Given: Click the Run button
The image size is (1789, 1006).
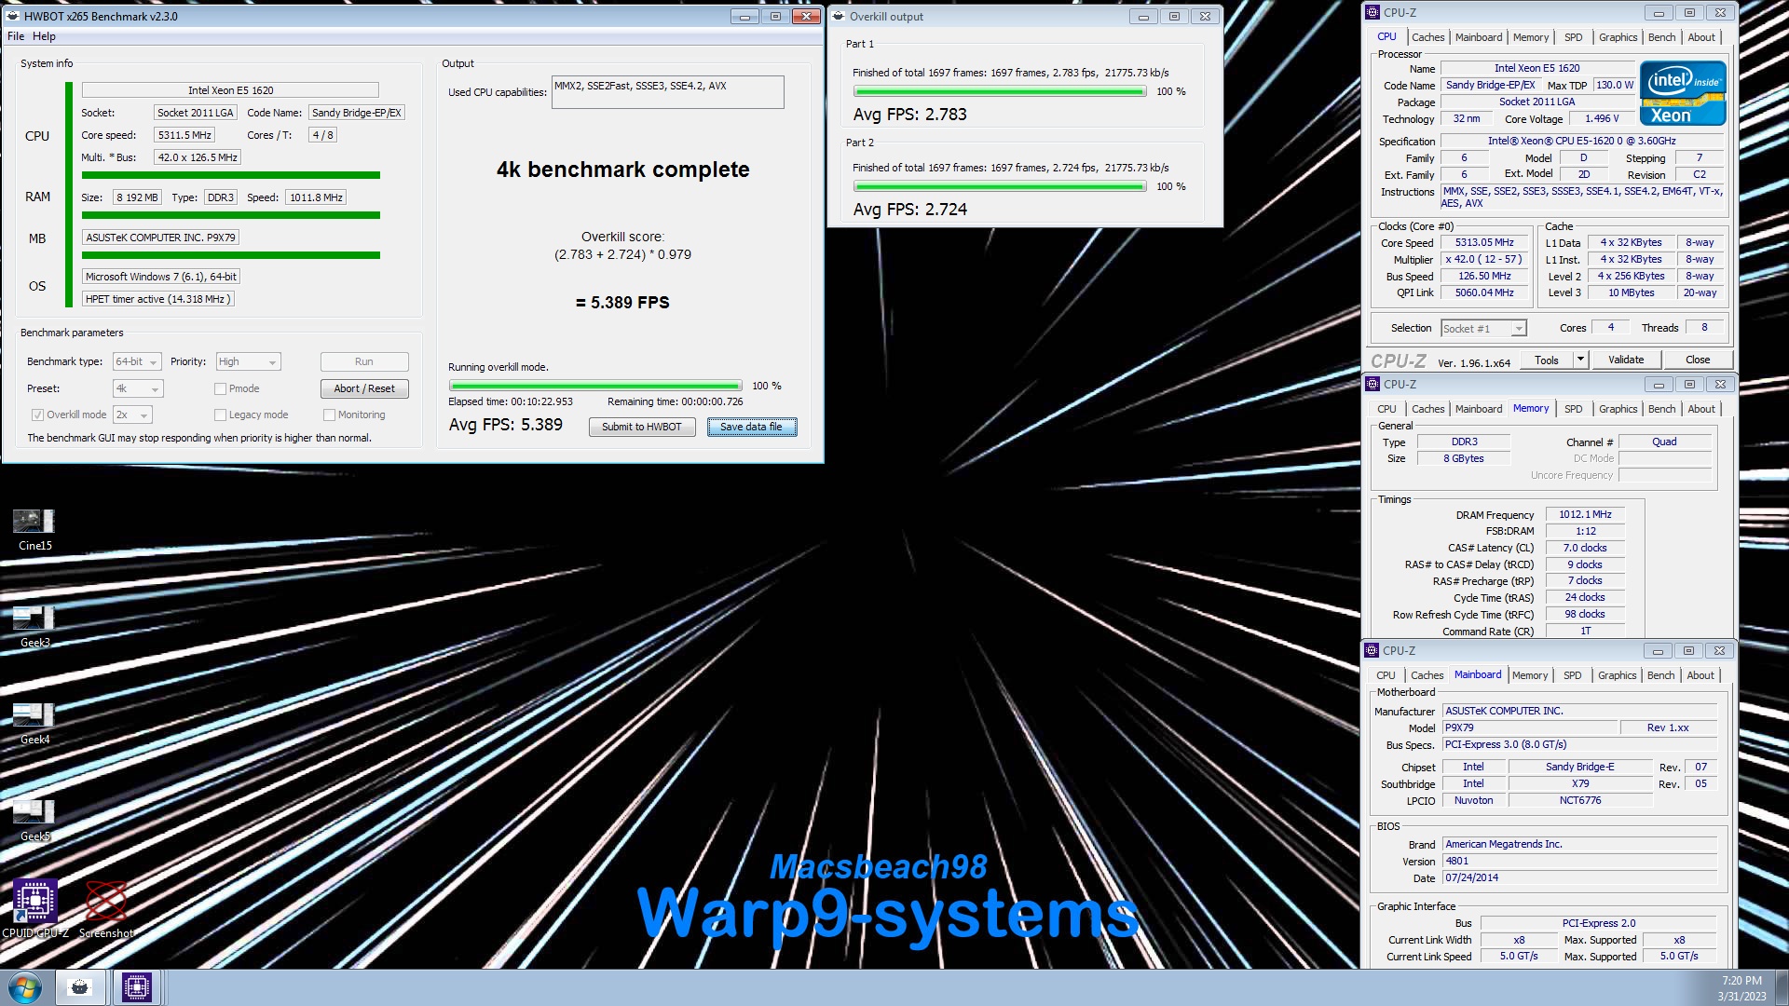Looking at the screenshot, I should [364, 361].
